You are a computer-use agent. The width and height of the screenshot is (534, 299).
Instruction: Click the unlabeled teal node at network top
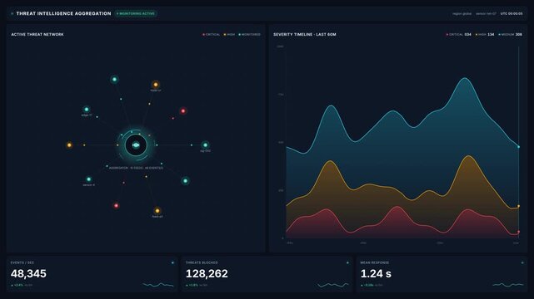point(114,80)
